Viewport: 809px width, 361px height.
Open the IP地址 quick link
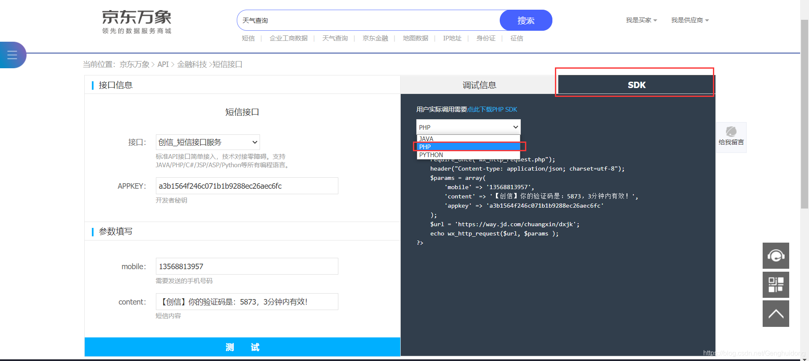(x=452, y=38)
